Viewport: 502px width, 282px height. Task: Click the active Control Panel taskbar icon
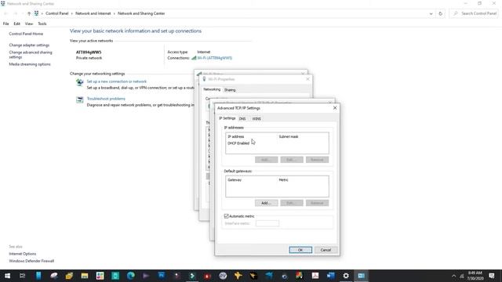361,276
